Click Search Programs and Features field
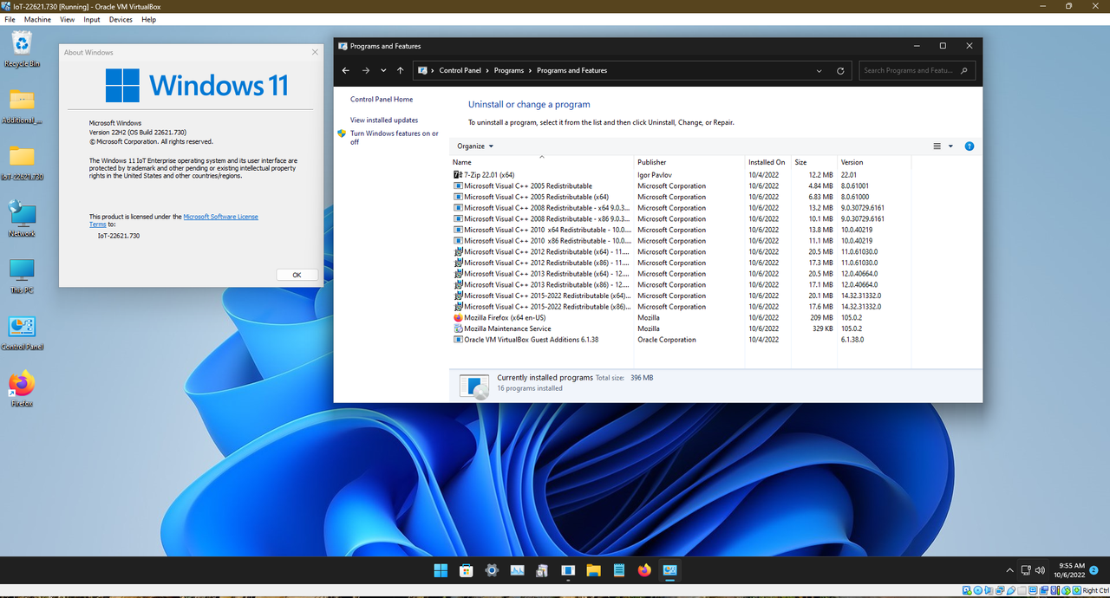The width and height of the screenshot is (1110, 598). point(917,70)
